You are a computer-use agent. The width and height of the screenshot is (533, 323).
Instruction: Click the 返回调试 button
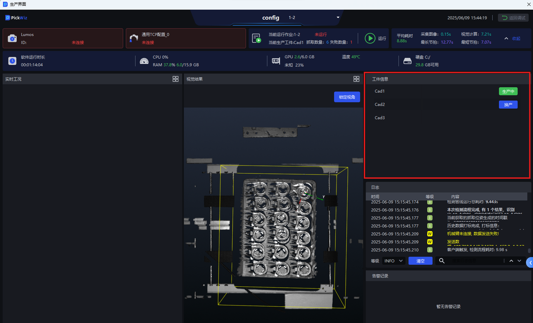tap(513, 18)
